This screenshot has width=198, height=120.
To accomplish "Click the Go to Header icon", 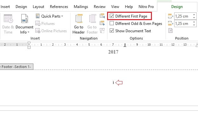I will (79, 19).
